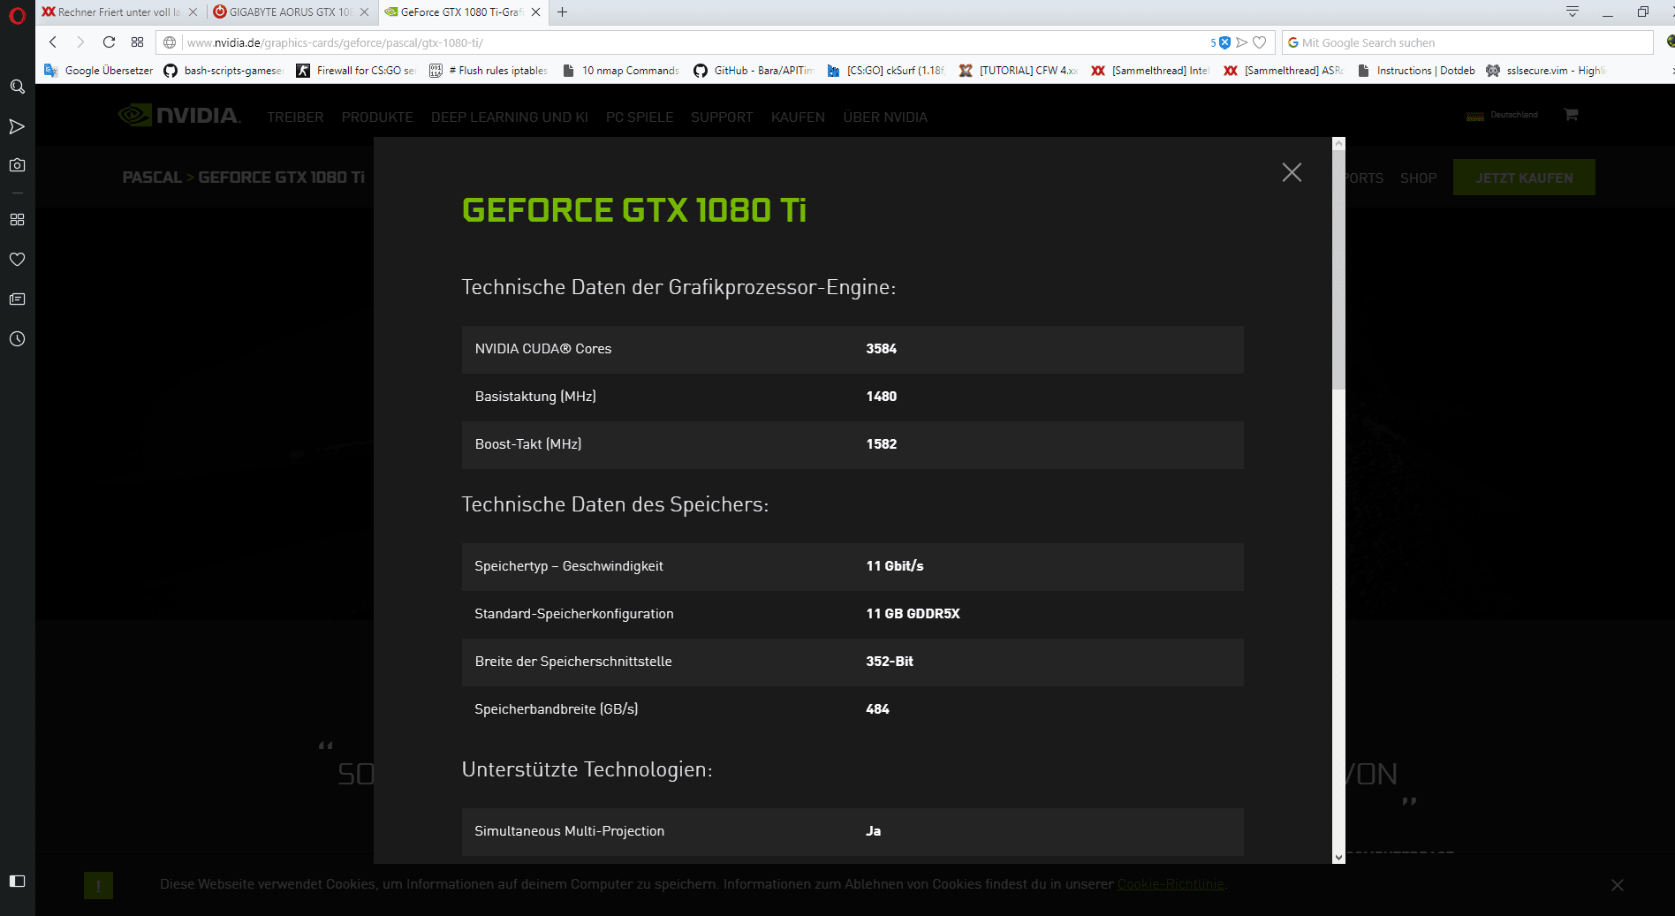Click the Google search field
Screen dimensions: 1675x916
(1468, 42)
